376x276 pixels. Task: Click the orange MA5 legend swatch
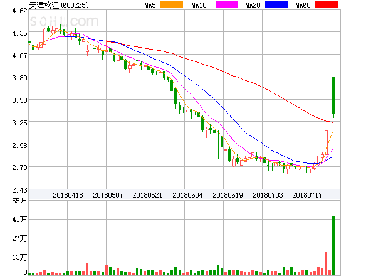pyautogui.click(x=172, y=4)
